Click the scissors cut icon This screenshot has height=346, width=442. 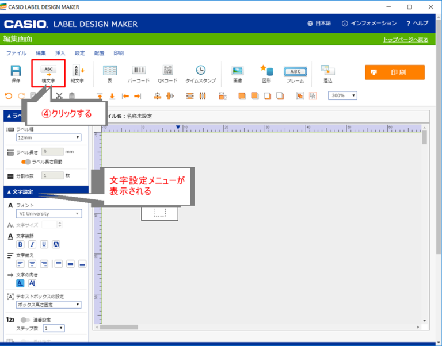click(x=59, y=96)
